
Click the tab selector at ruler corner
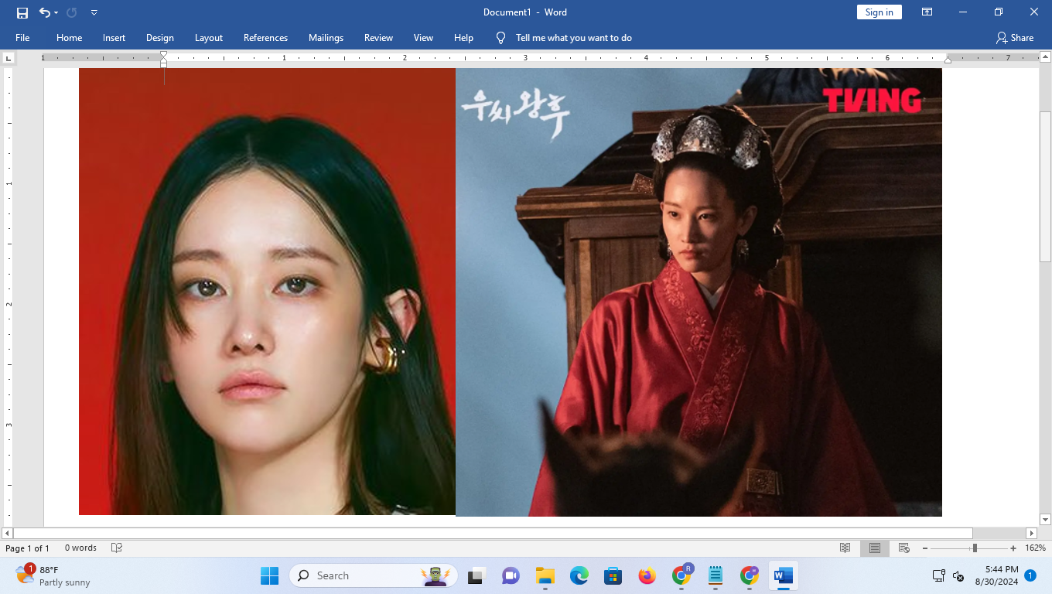[x=9, y=58]
